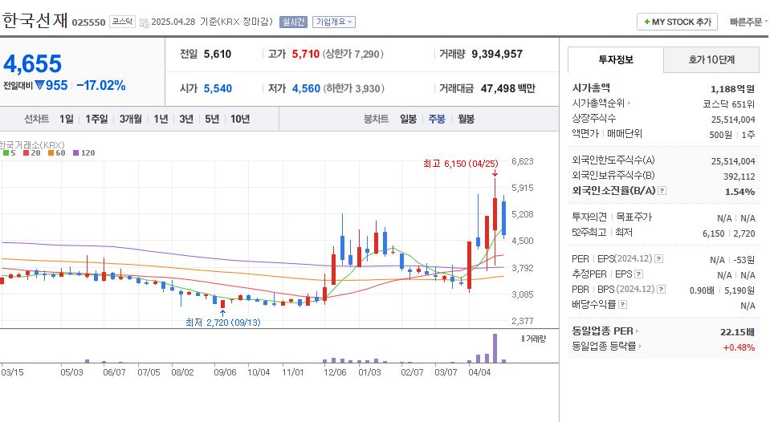Click the 거래대금 value 47,498 백만
Screen dimensions: 770x422
click(507, 88)
